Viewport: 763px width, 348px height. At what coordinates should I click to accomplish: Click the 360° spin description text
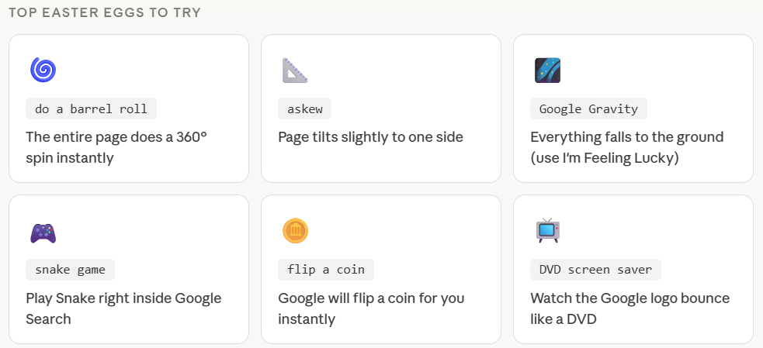coord(116,147)
